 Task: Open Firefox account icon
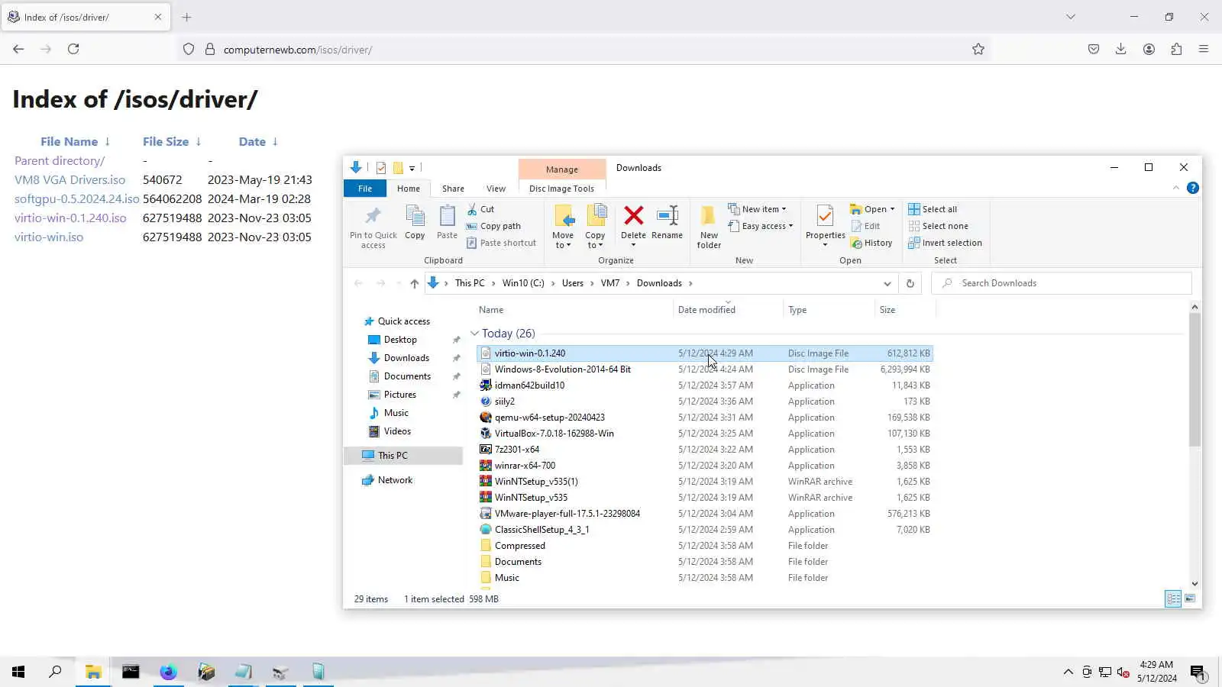[1149, 49]
